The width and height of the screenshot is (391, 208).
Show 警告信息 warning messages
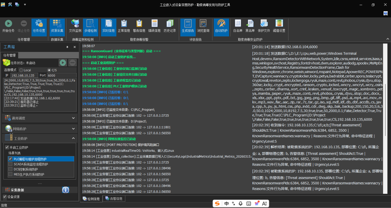(139, 26)
